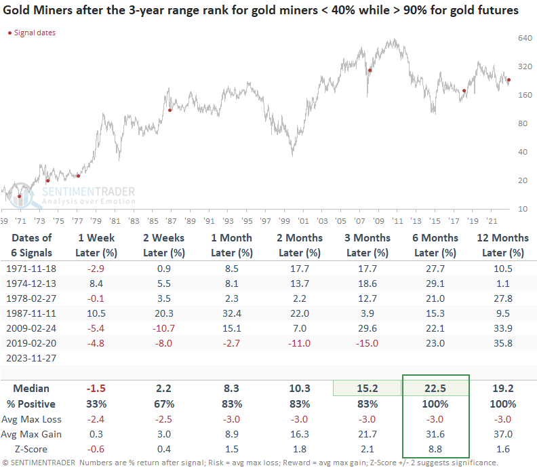Click the "6 Months Later (%)" column header
The height and width of the screenshot is (470, 537).
pos(437,245)
